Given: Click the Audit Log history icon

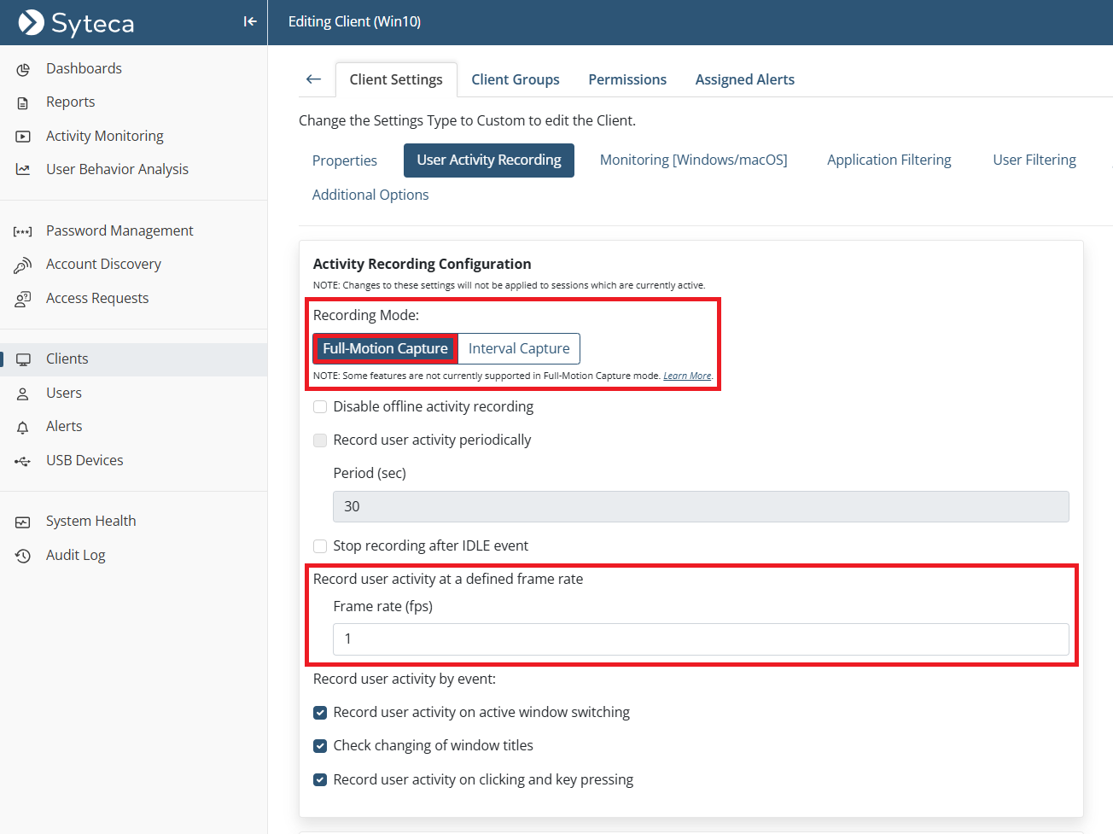Looking at the screenshot, I should coord(23,556).
